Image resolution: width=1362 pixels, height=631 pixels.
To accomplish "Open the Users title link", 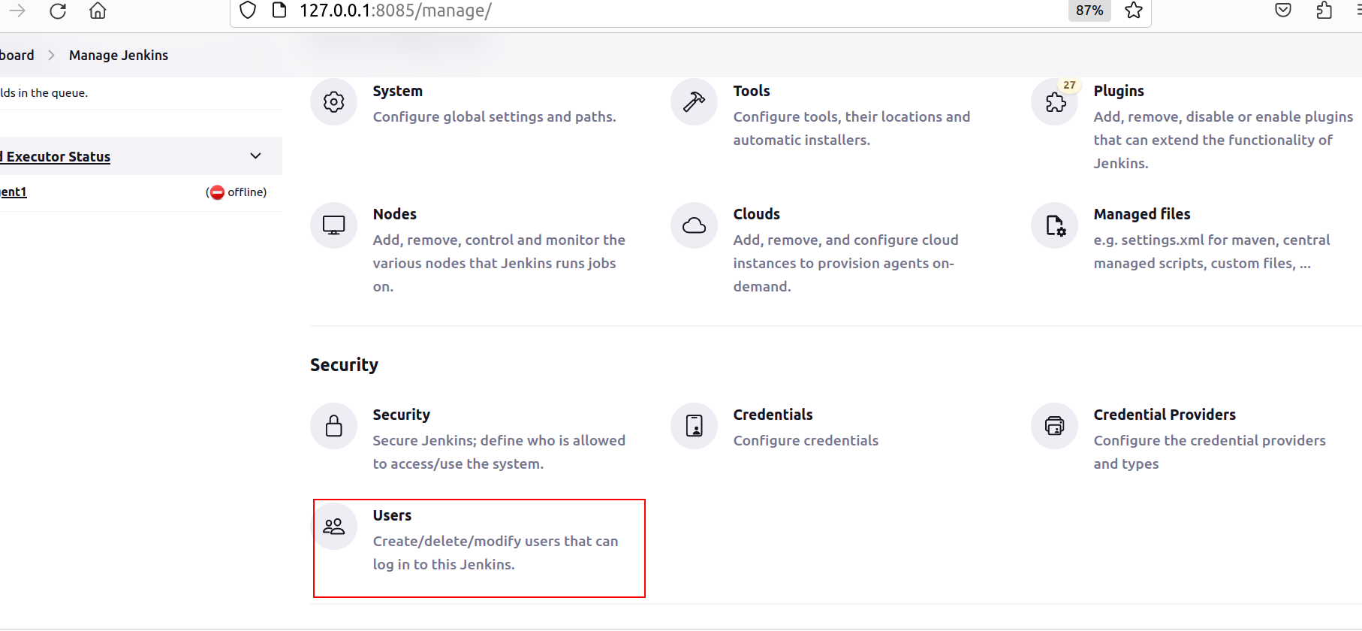I will (392, 515).
